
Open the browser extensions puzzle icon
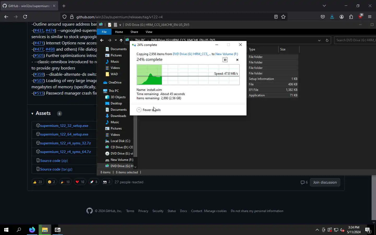click(x=351, y=17)
